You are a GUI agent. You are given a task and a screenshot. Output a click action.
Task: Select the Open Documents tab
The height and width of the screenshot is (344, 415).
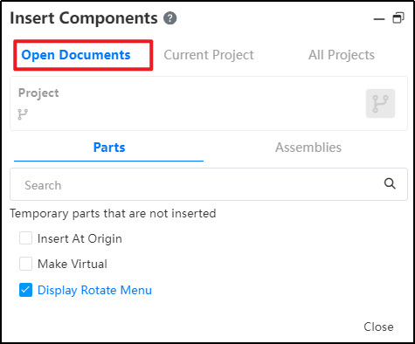[x=76, y=55]
